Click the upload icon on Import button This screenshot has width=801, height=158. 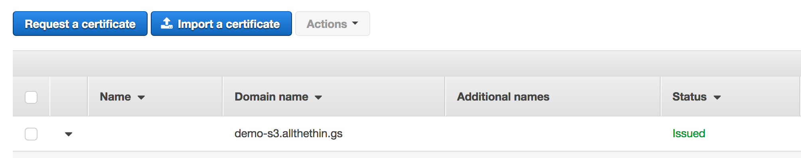(166, 24)
